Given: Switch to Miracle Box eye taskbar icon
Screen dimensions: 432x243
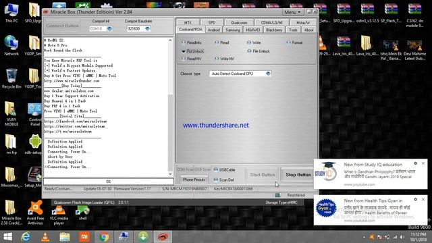Looking at the screenshot, I should pyautogui.click(x=163, y=237).
